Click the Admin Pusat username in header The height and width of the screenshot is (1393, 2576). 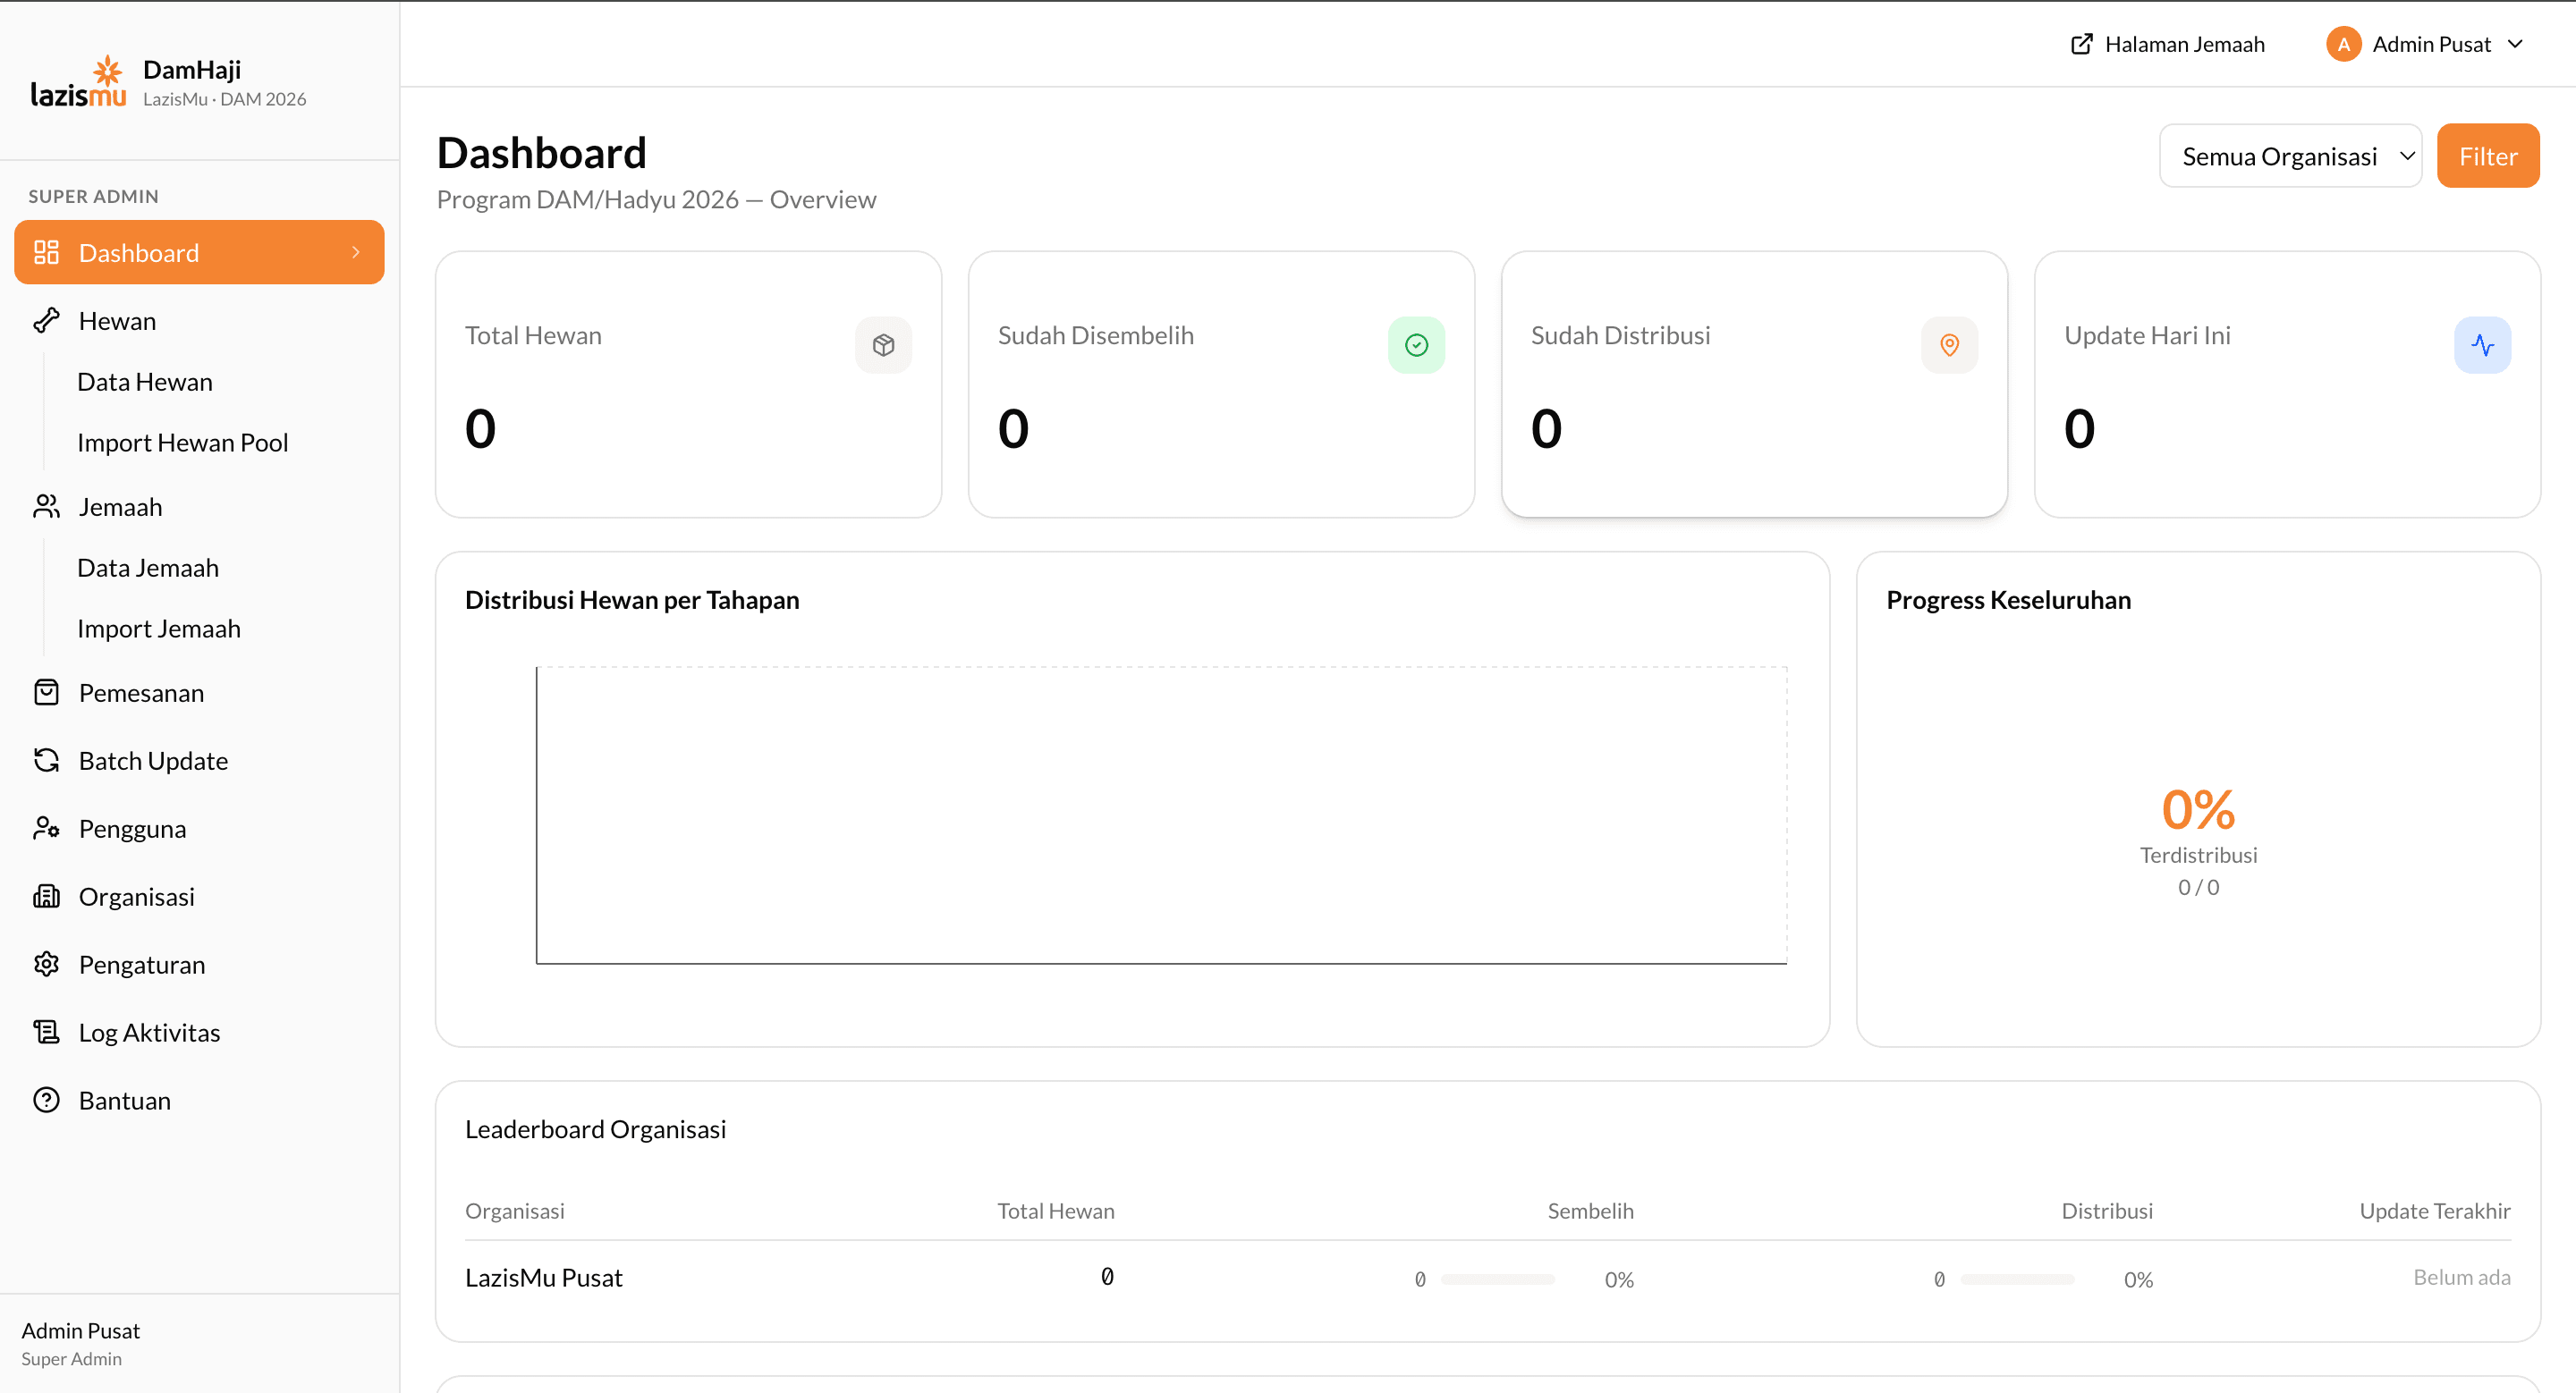2431,44
